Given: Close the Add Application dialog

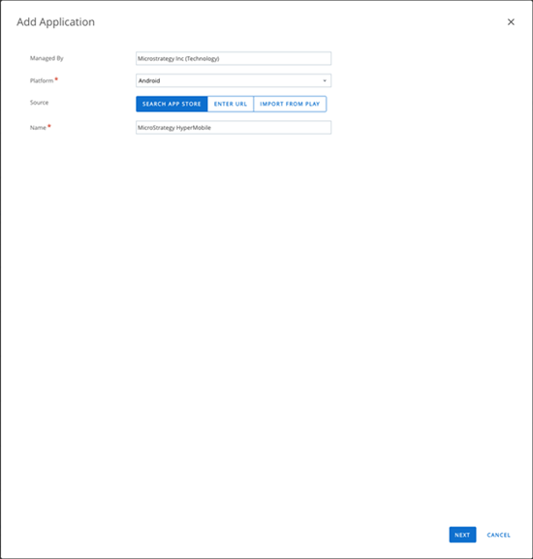Looking at the screenshot, I should click(x=511, y=22).
